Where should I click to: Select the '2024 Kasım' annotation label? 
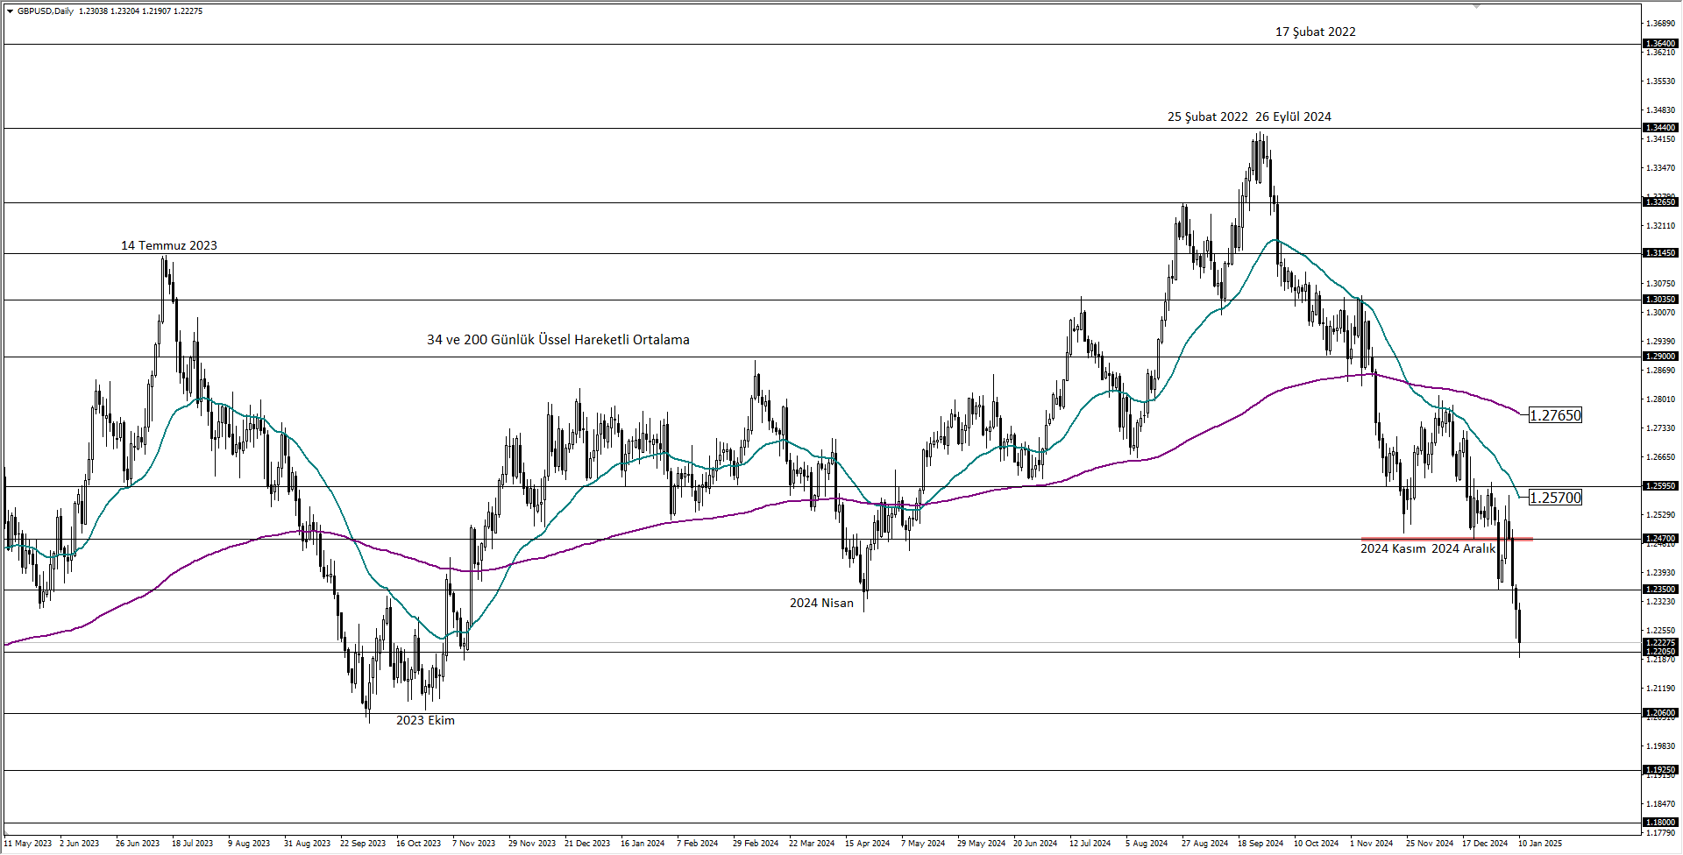point(1393,548)
